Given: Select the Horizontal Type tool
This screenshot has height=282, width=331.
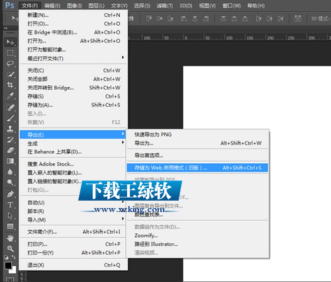Looking at the screenshot, I should [x=10, y=205].
